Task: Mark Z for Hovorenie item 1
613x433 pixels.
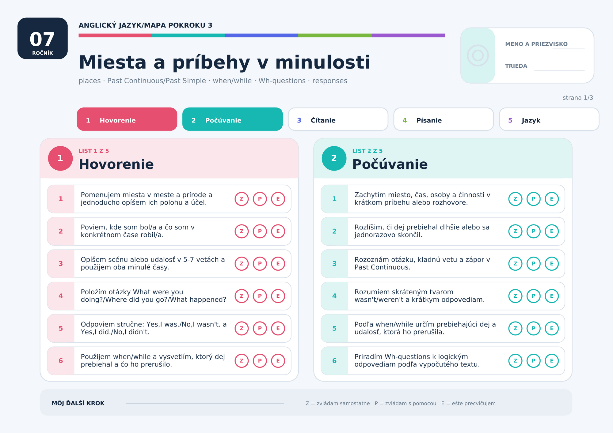Action: click(242, 199)
